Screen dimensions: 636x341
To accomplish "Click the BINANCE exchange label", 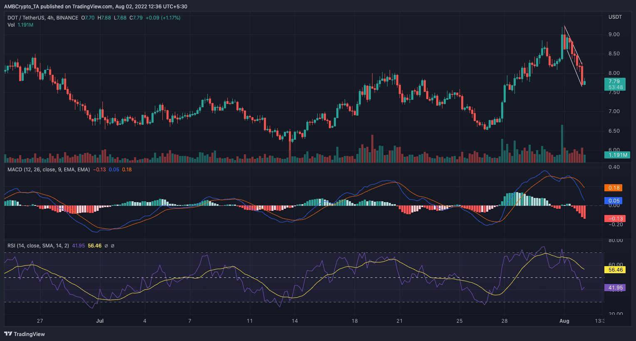I will tap(67, 18).
